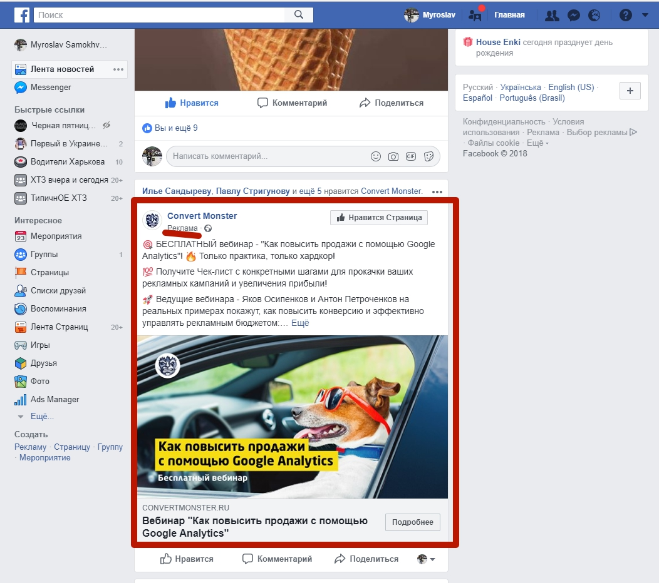Open notifications globe icon
The width and height of the screenshot is (659, 583).
[x=594, y=16]
